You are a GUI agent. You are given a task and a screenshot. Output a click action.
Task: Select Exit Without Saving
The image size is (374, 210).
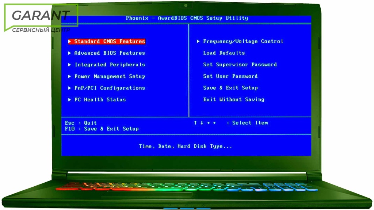point(234,100)
